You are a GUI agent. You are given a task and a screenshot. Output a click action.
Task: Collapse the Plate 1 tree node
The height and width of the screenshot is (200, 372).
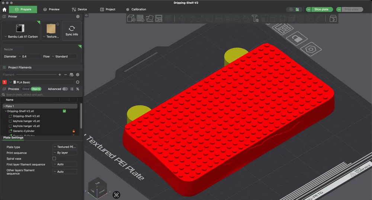tap(4, 106)
